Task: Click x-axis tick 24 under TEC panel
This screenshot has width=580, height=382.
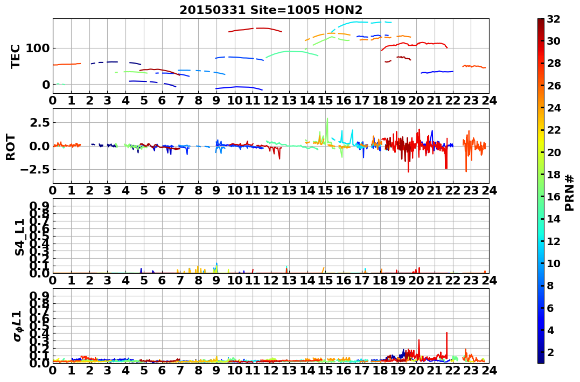Action: click(489, 100)
